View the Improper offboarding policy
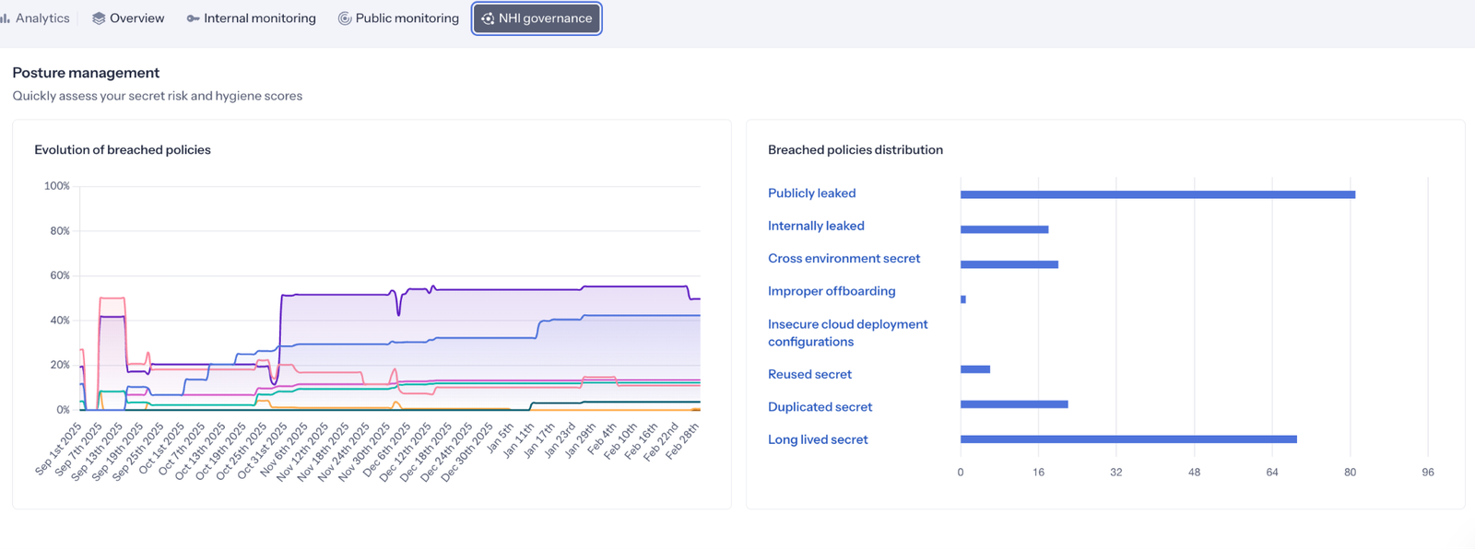Screen dimensions: 1475x549 (832, 291)
